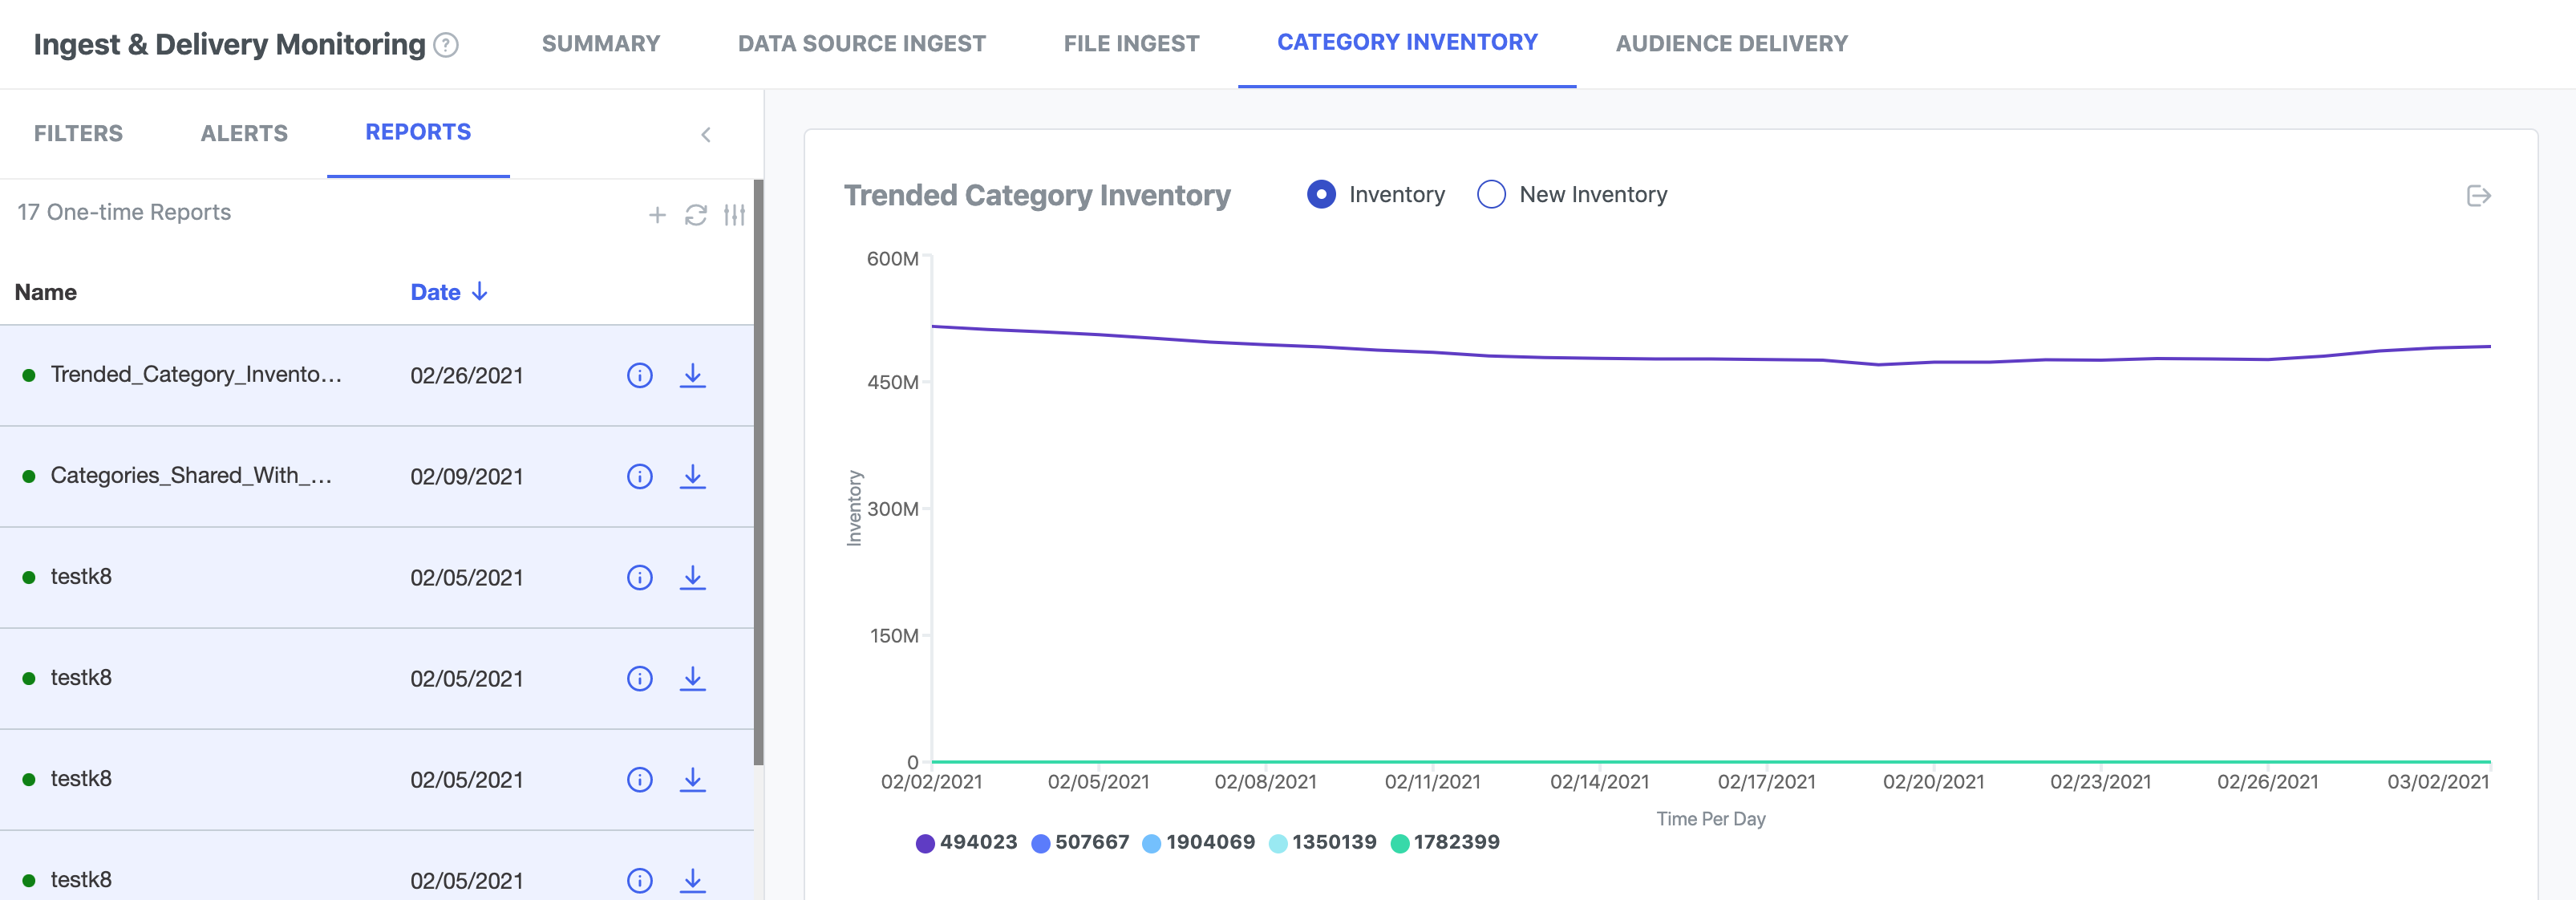The height and width of the screenshot is (900, 2576).
Task: Click the 1782399 green legend swatch
Action: pyautogui.click(x=1400, y=844)
